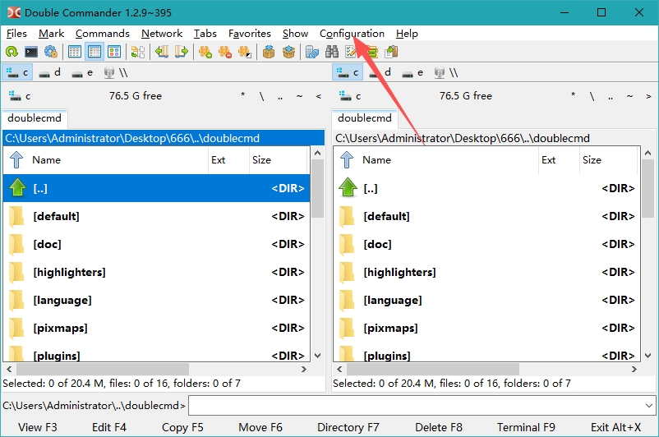
Task: Open Options via the gear toolbar icon
Action: tap(51, 52)
